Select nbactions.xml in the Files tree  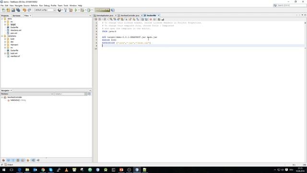click(x=16, y=30)
